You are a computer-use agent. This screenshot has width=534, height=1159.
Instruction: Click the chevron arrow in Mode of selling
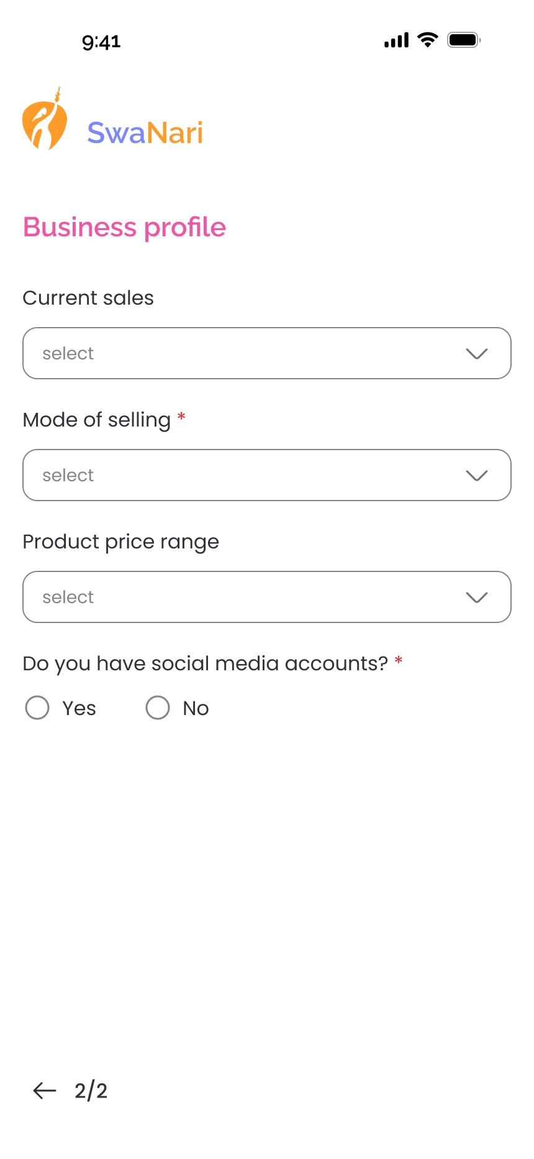(476, 476)
